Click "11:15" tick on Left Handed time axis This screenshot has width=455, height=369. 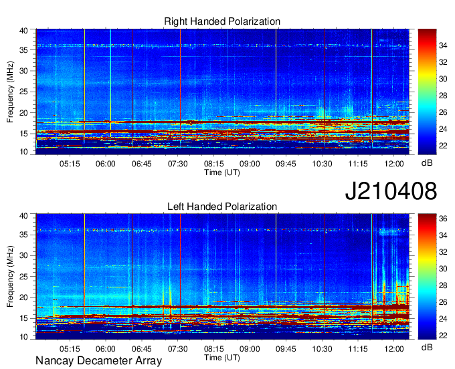pos(358,349)
